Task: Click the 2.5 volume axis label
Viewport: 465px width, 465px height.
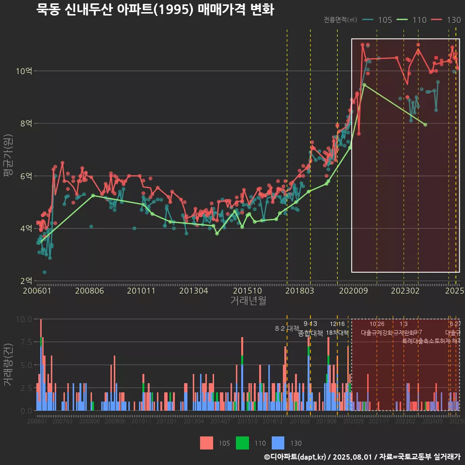Action: pos(26,388)
